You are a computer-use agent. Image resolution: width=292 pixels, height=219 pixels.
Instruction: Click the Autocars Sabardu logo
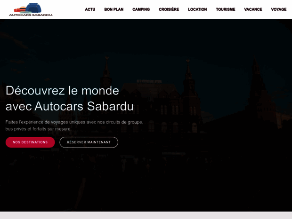click(31, 9)
